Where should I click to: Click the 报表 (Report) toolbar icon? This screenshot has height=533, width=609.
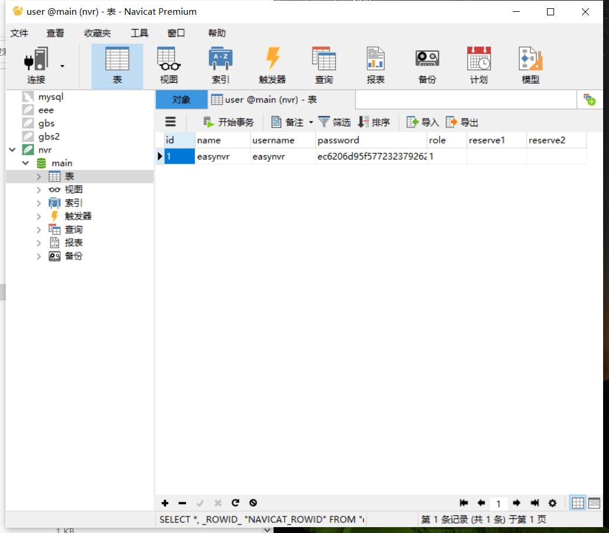[375, 66]
